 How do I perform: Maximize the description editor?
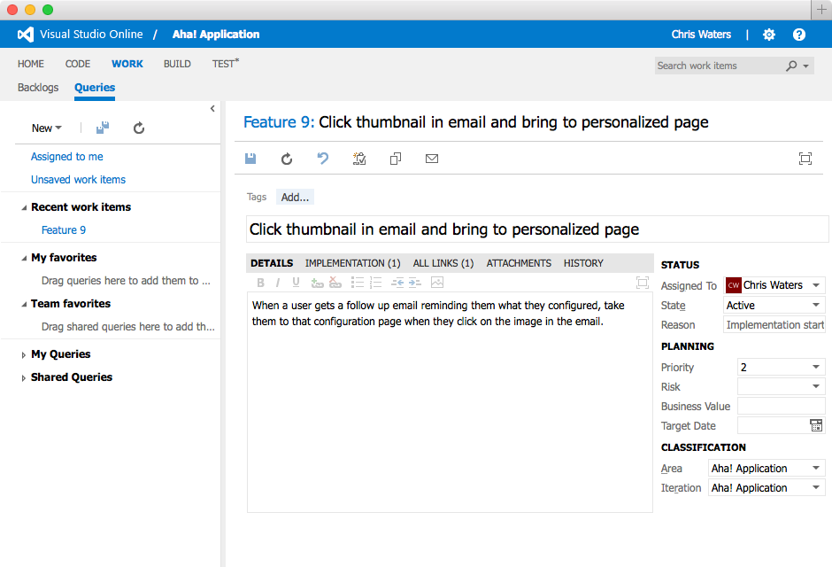point(642,283)
